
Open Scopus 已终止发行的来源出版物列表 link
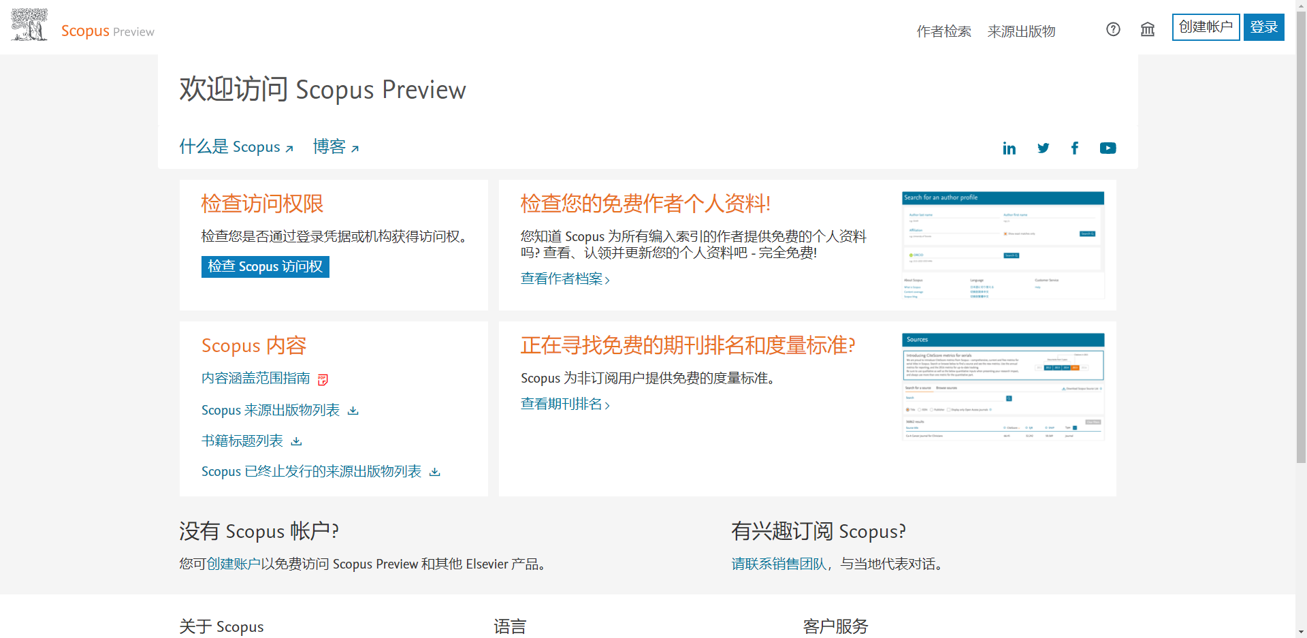pos(311,472)
